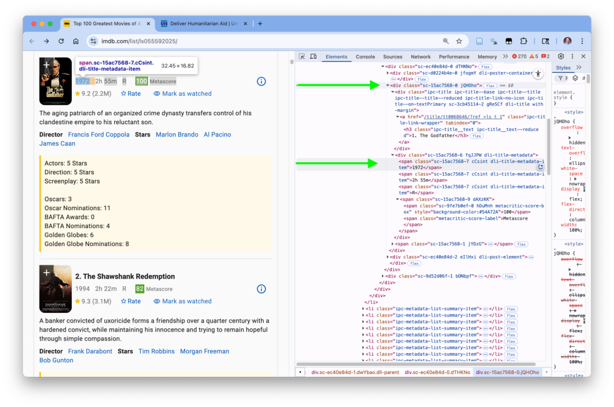Open the 2 issues counter in DevTools
The width and height of the screenshot is (614, 407).
click(545, 56)
